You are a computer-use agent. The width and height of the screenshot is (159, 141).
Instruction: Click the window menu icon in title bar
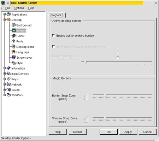click(3, 3)
